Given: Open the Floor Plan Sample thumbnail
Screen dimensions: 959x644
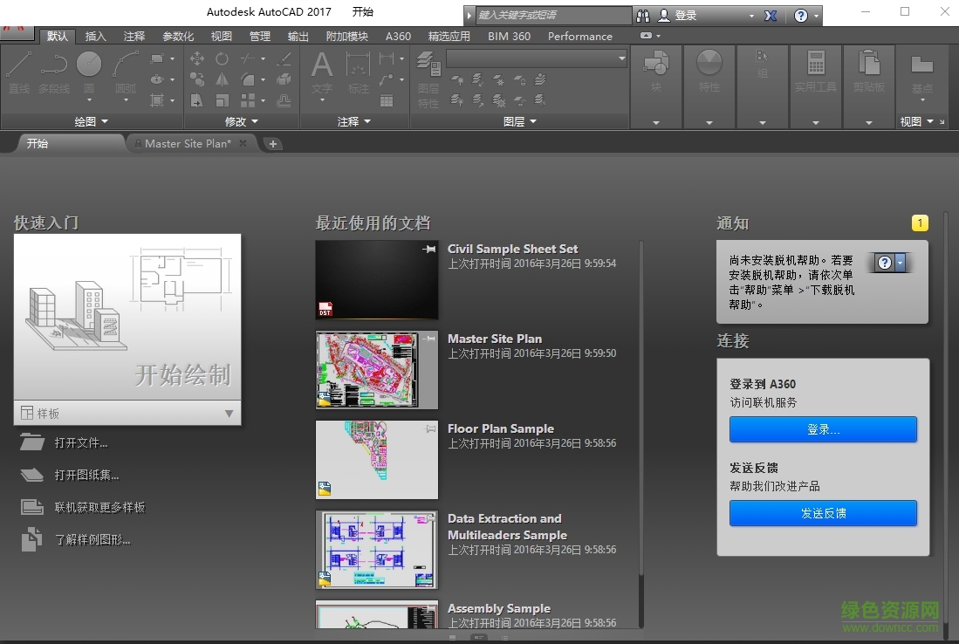Looking at the screenshot, I should 376,460.
